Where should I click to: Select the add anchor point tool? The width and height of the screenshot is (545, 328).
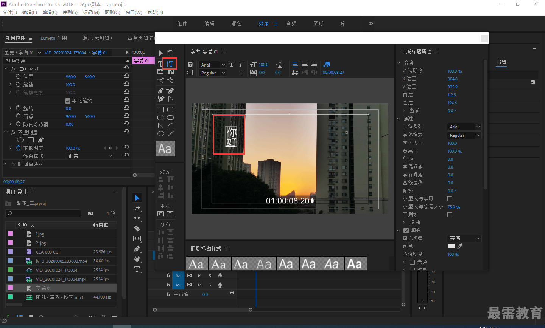161,99
